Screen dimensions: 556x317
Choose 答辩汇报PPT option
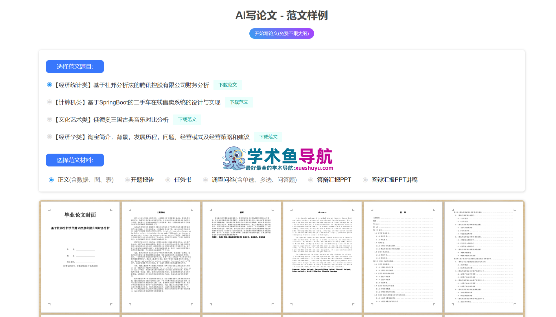coord(311,180)
